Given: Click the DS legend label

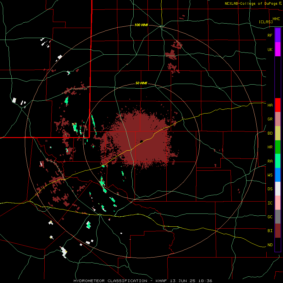Looking at the screenshot, I should [270, 189].
